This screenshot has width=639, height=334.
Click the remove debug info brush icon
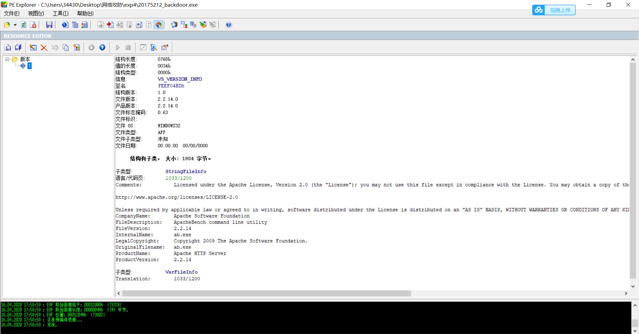coord(203,25)
